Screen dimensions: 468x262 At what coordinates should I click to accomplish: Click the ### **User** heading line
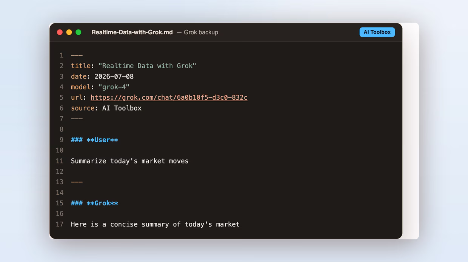tap(94, 140)
